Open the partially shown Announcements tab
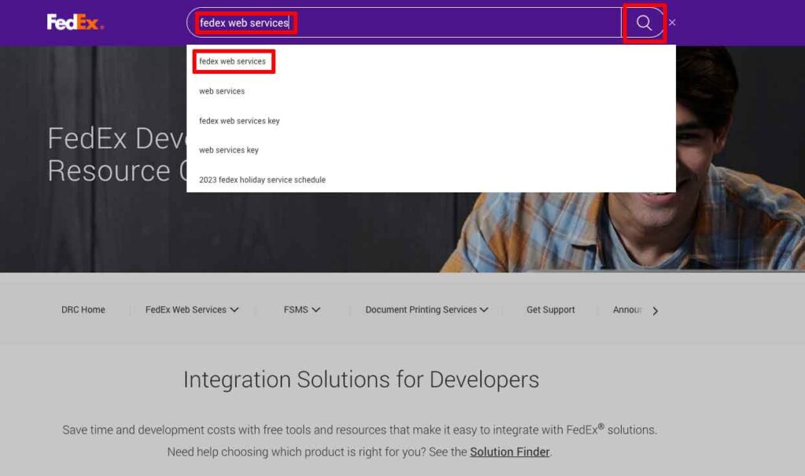The height and width of the screenshot is (476, 805). point(627,309)
